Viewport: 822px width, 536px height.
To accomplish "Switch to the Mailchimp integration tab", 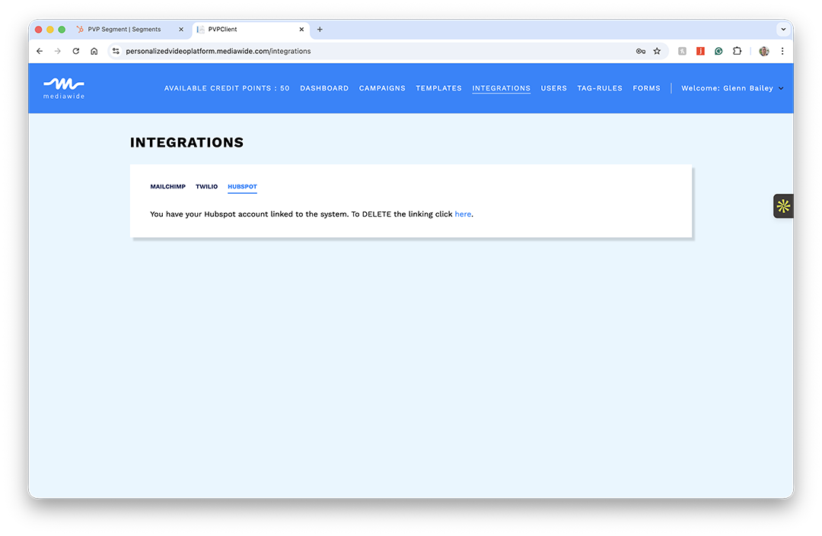I will coord(167,186).
